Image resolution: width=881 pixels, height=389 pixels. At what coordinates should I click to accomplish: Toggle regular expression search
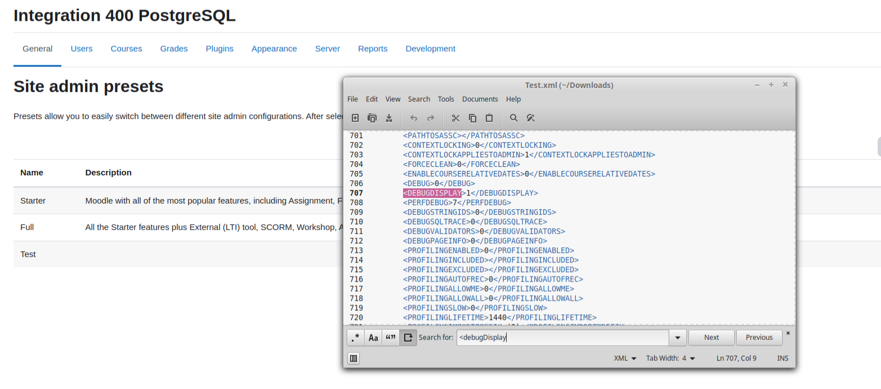click(x=356, y=337)
